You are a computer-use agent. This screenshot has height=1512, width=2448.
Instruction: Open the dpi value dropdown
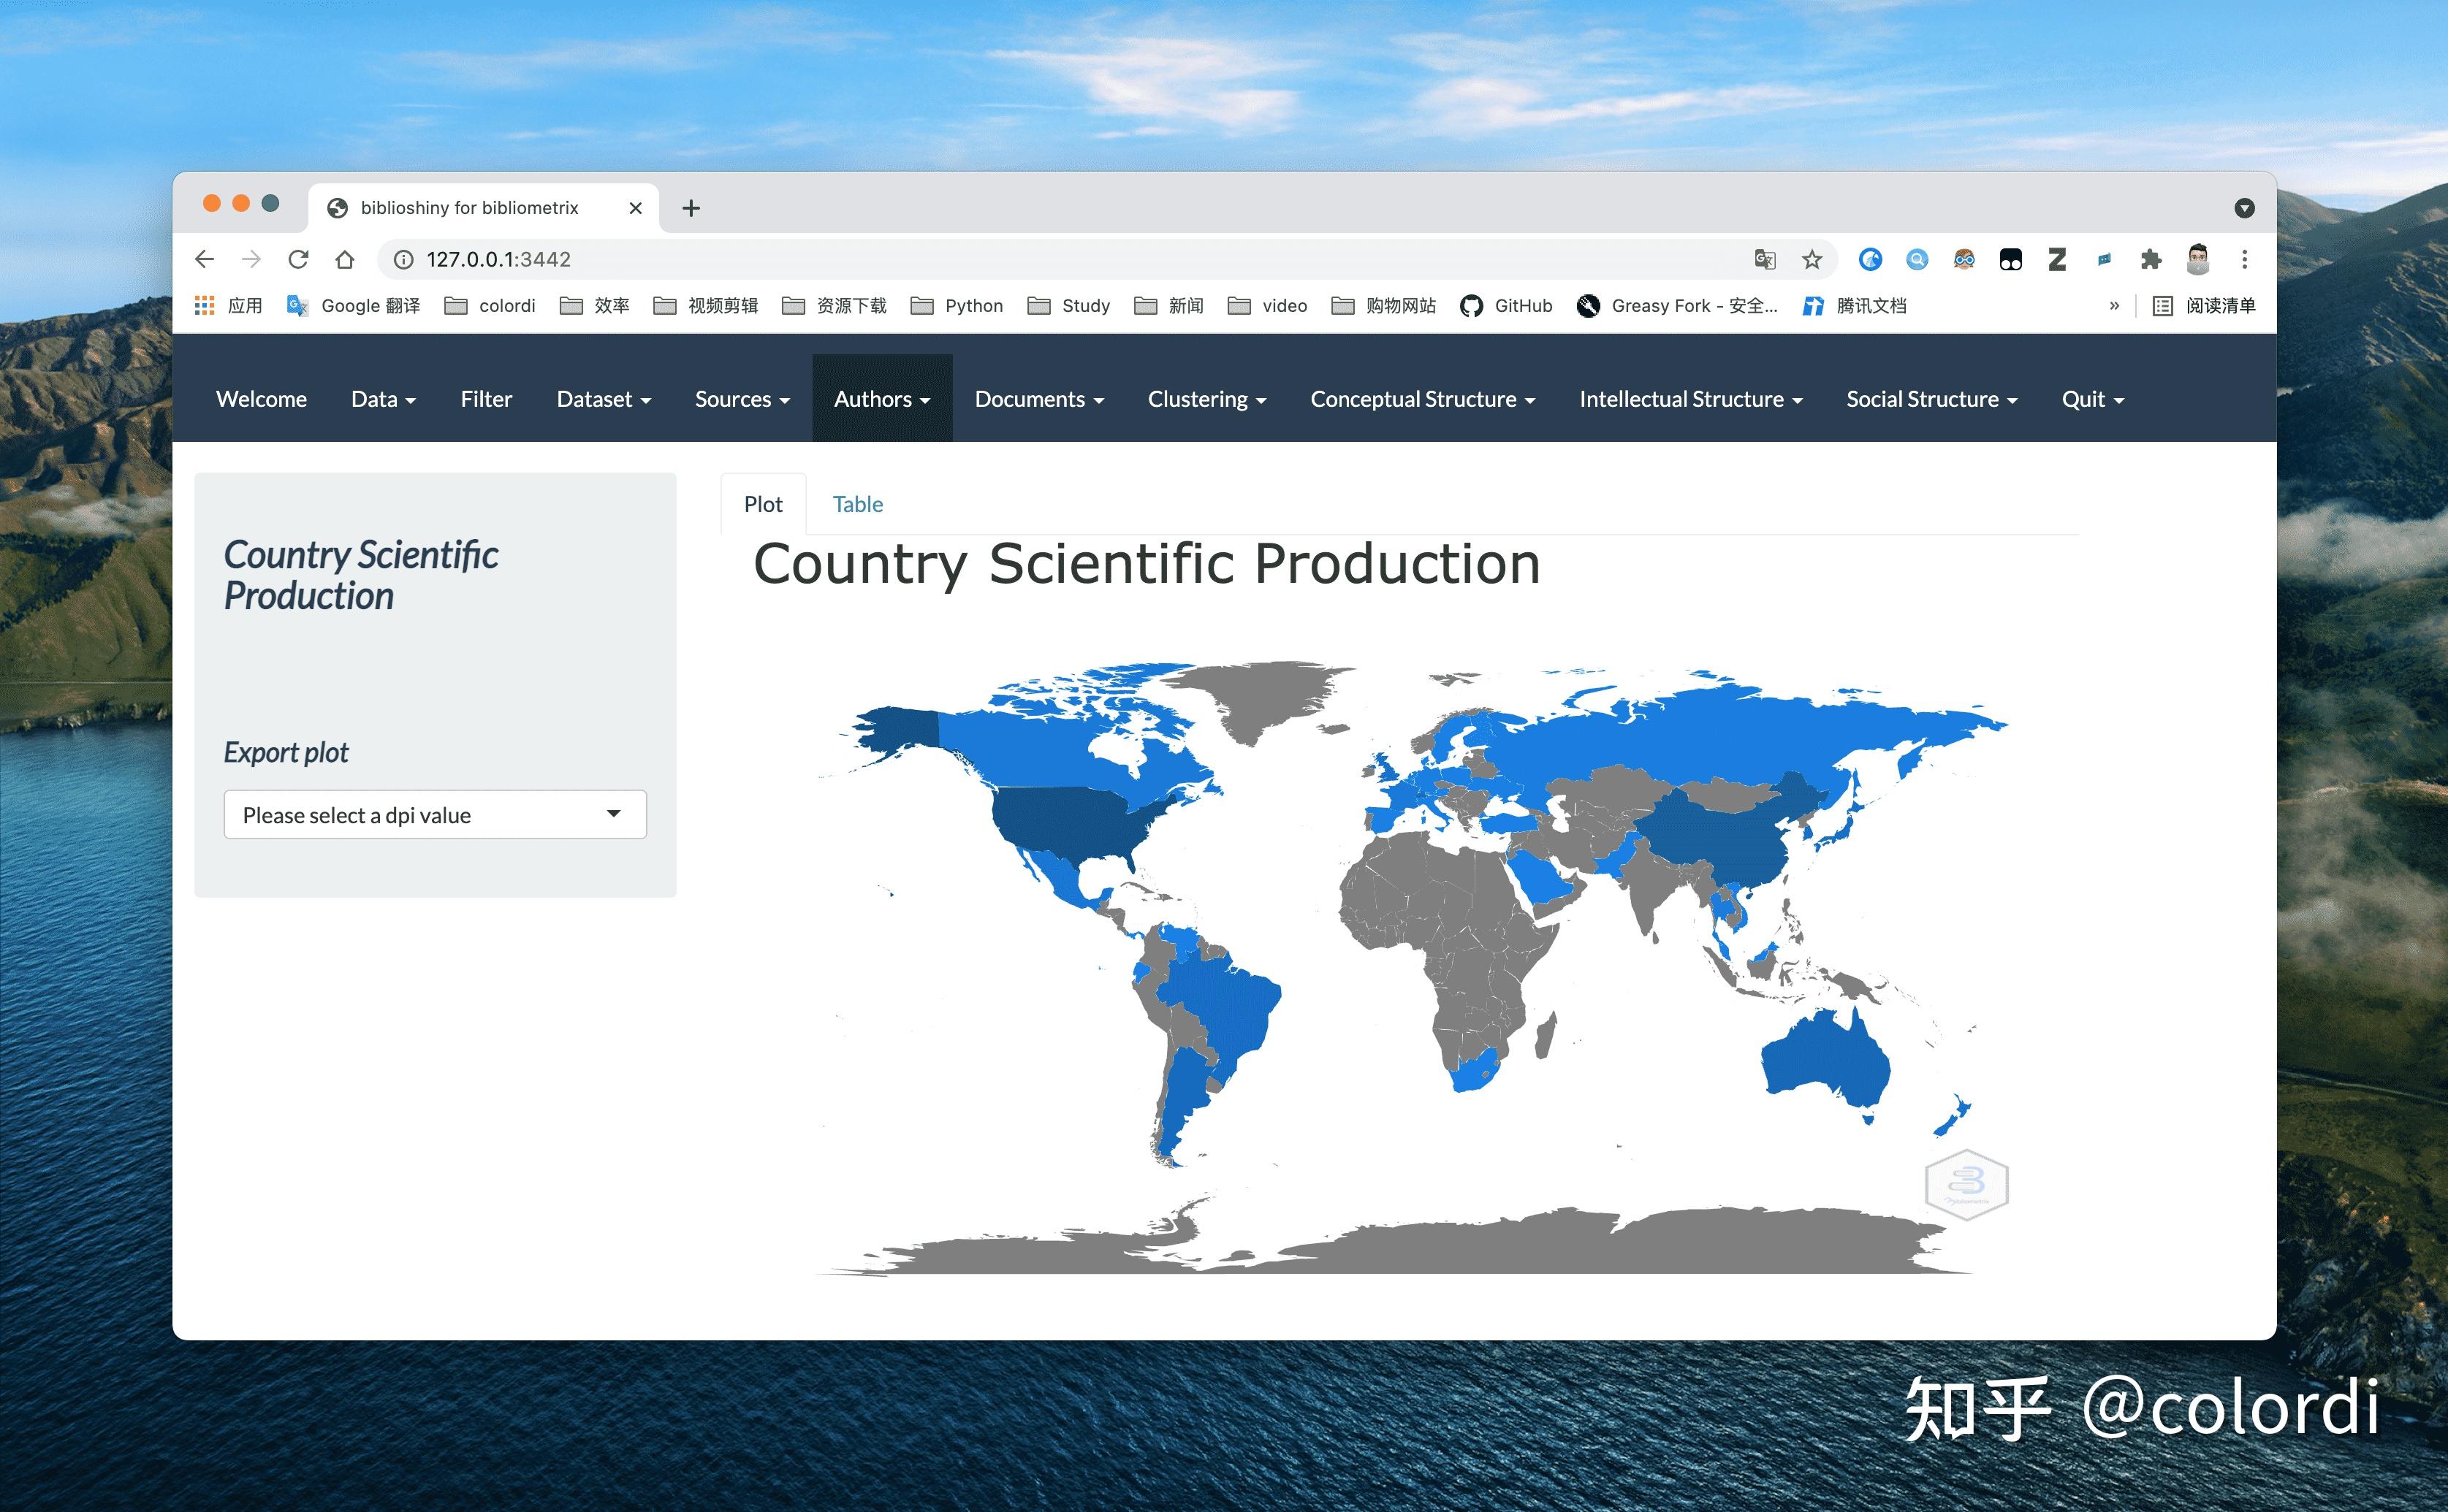click(x=434, y=815)
